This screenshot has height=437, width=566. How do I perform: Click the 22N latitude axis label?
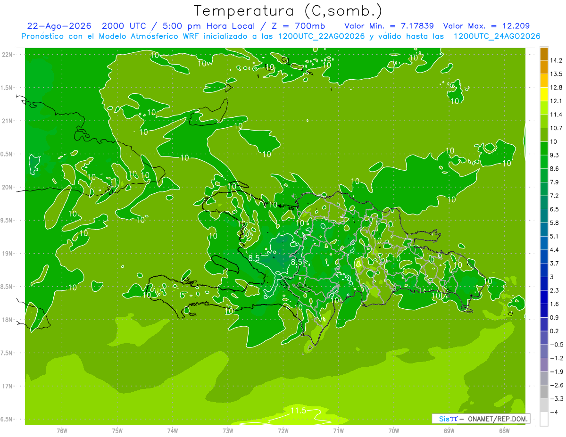pyautogui.click(x=7, y=54)
